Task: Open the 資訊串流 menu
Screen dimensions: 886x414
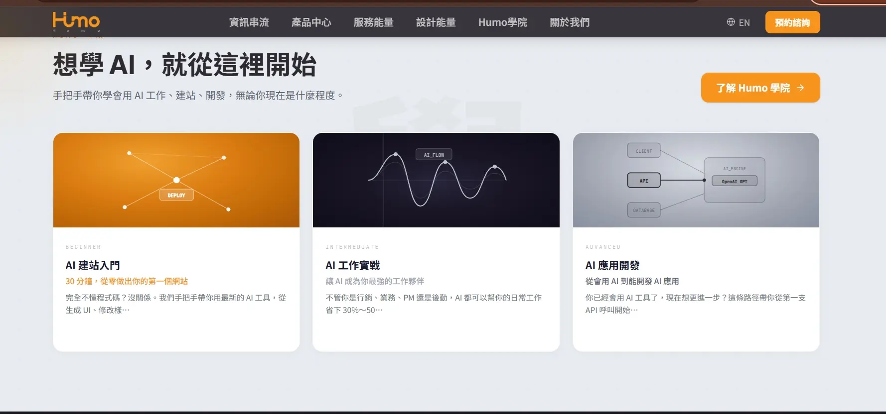Action: [x=249, y=22]
